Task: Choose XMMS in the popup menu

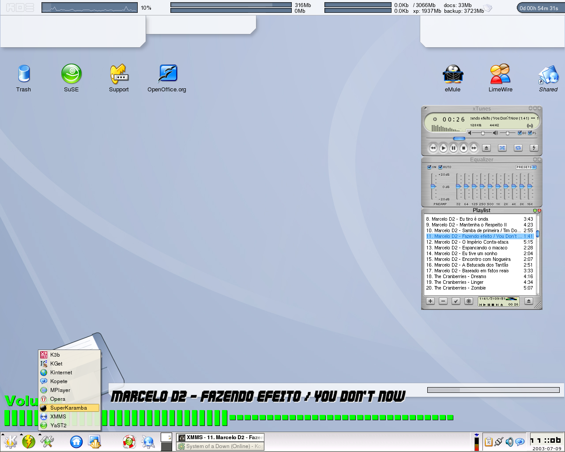Action: 69,417
